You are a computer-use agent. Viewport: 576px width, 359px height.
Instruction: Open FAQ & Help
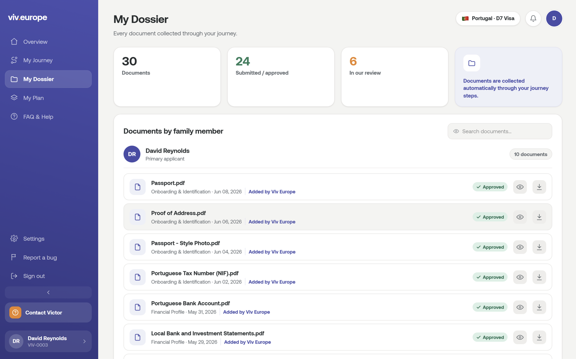pyautogui.click(x=48, y=117)
